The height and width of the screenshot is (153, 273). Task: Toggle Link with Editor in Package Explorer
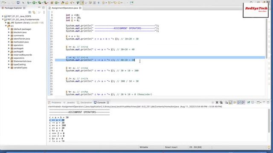pos(34,12)
